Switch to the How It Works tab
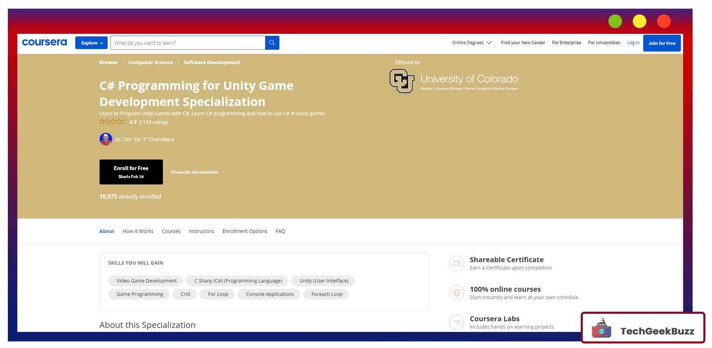This screenshot has width=712, height=348. [138, 231]
